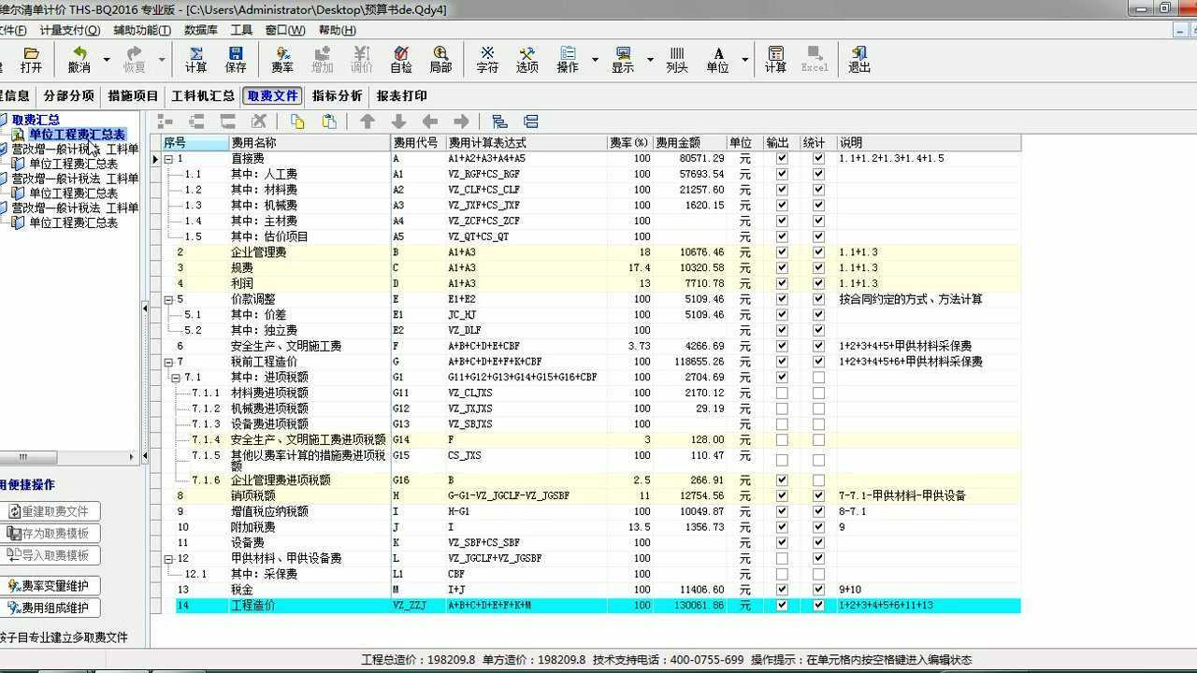Image resolution: width=1197 pixels, height=673 pixels.
Task: Click the 保存 (Save) toolbar icon
Action: (x=236, y=59)
